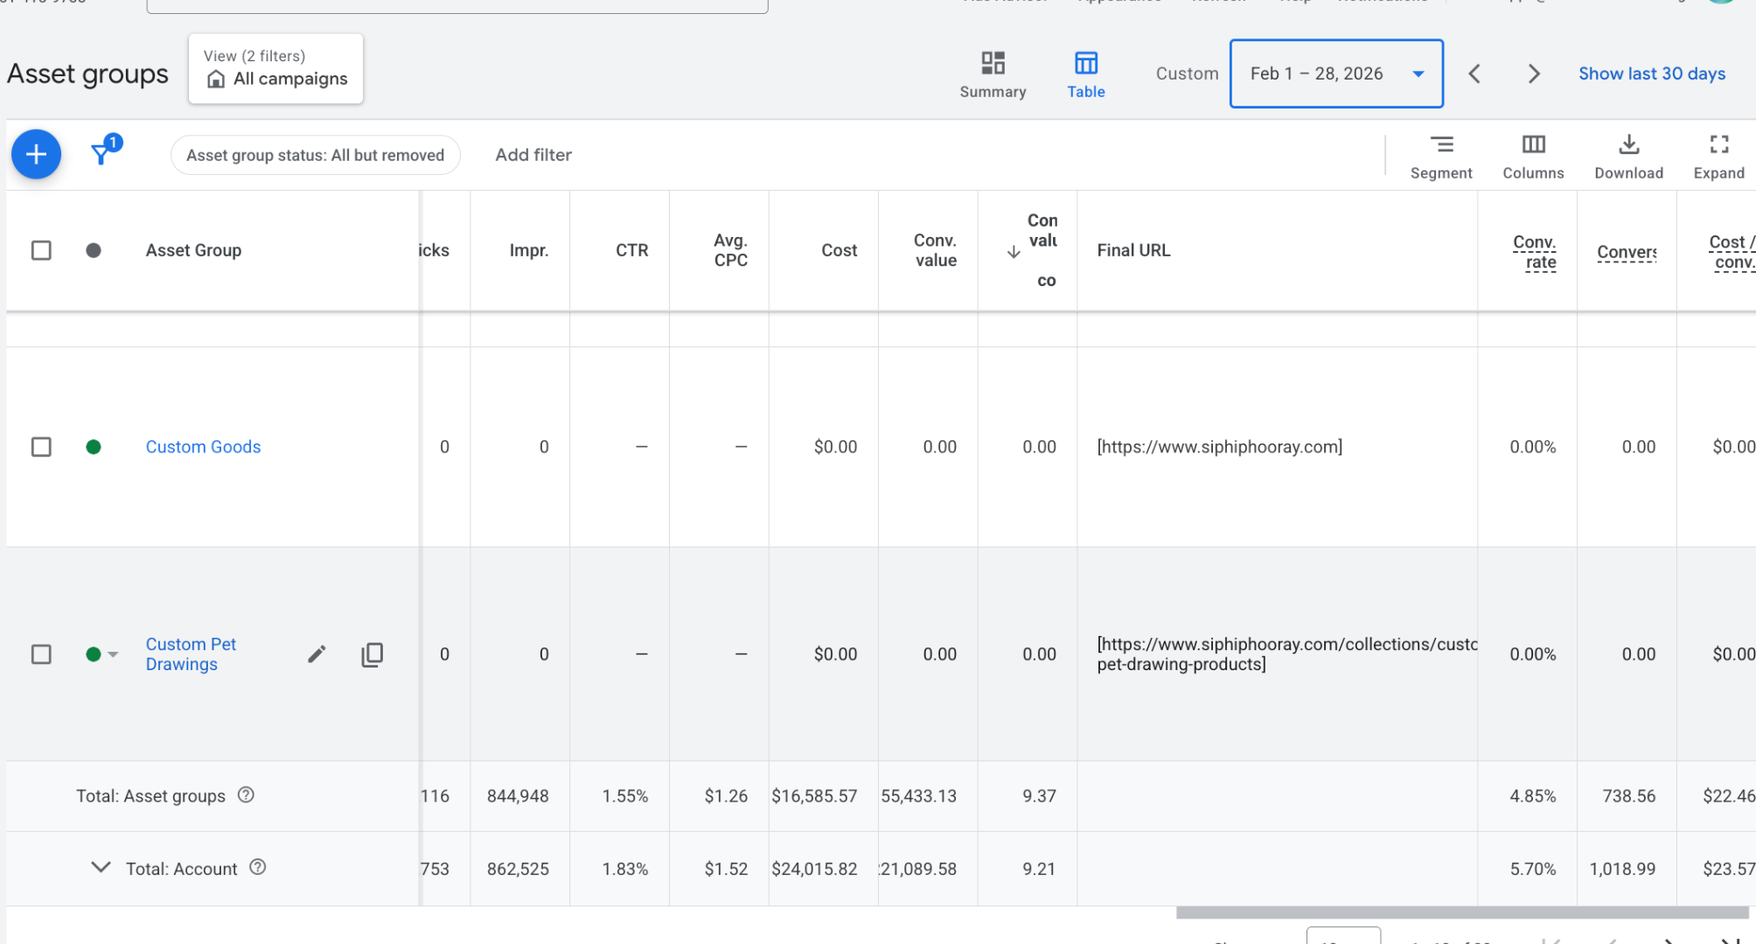
Task: Open the Columns settings
Action: (1533, 157)
